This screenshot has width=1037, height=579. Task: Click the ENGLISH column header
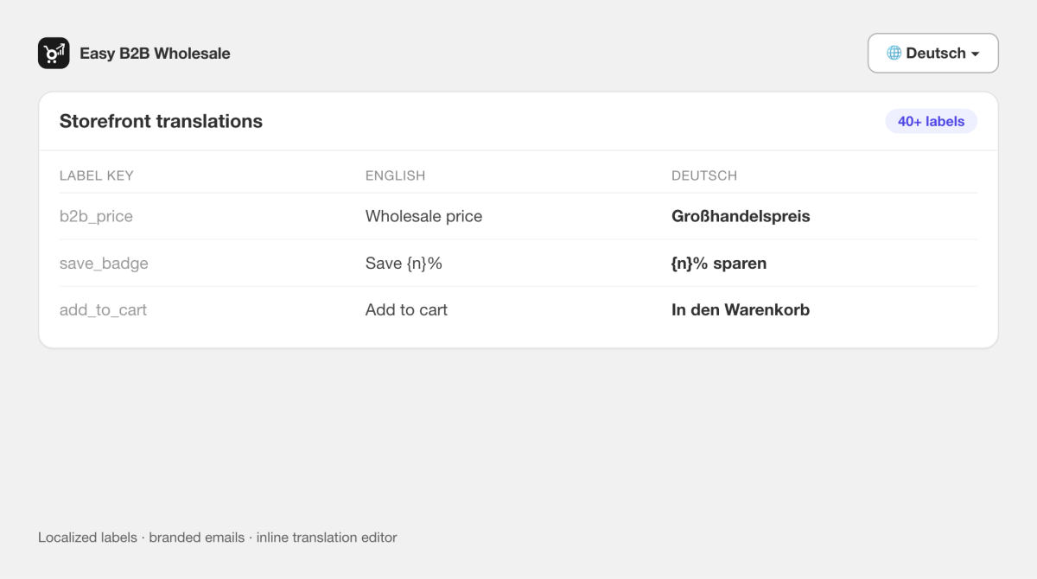(x=395, y=175)
